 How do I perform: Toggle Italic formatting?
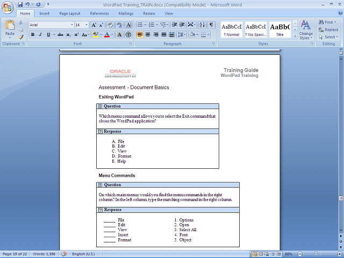[40, 34]
